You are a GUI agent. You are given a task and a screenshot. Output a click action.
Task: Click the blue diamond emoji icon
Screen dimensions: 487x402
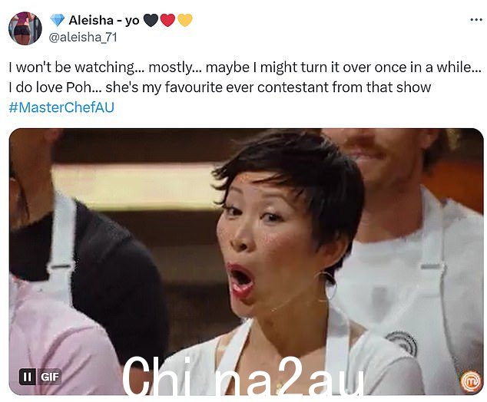(57, 20)
